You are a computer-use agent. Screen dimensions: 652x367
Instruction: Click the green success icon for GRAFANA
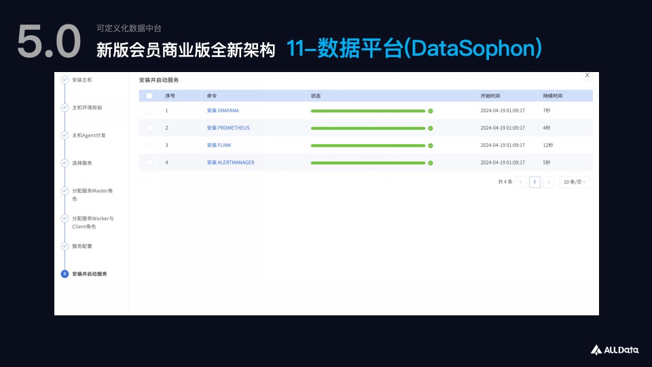pos(431,111)
